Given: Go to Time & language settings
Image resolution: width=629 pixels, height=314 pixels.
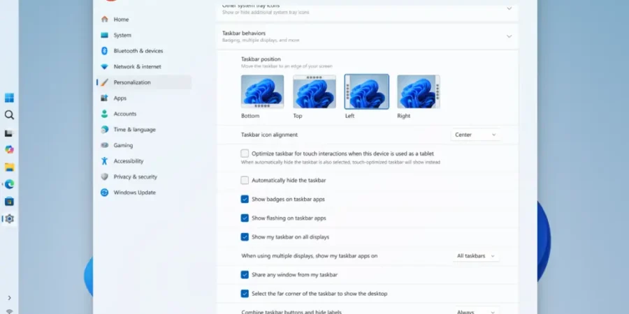Looking at the screenshot, I should [x=143, y=129].
